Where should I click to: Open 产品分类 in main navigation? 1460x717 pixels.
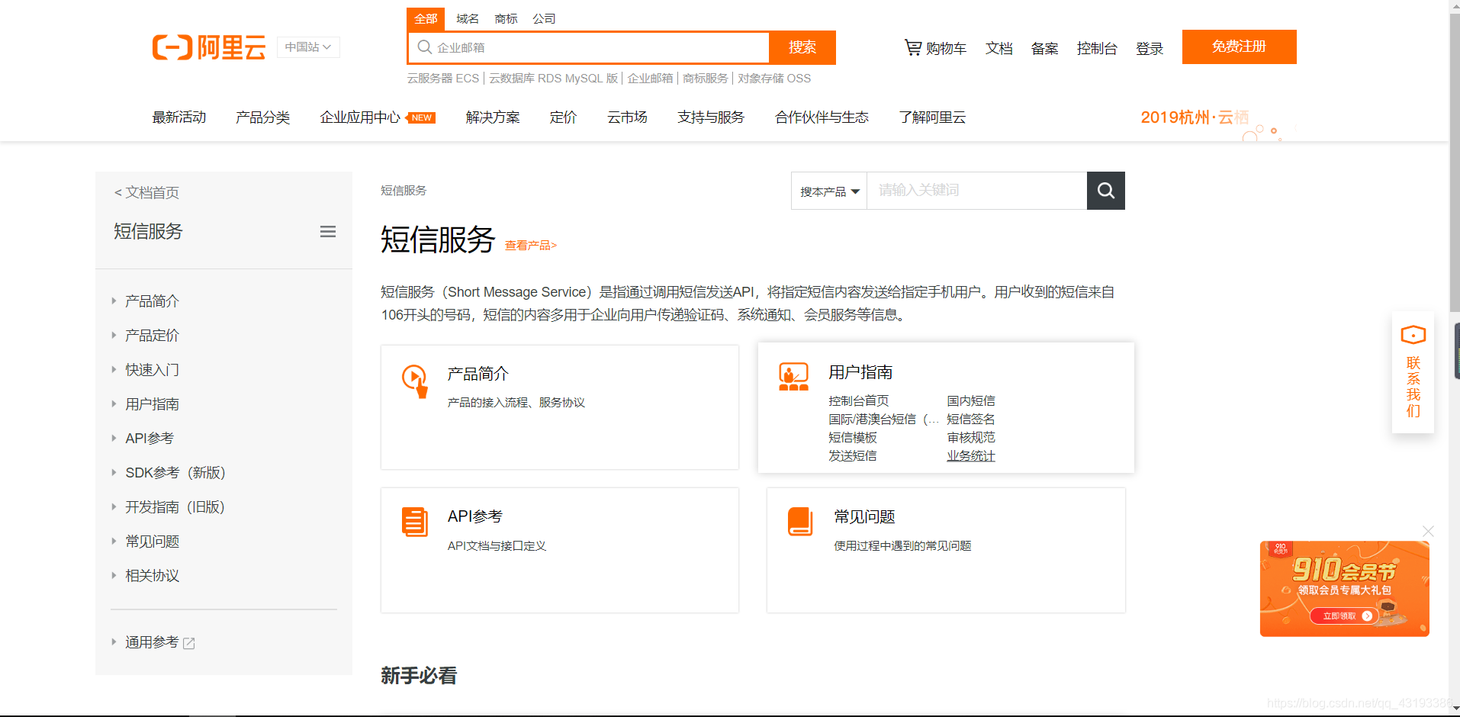(x=262, y=117)
